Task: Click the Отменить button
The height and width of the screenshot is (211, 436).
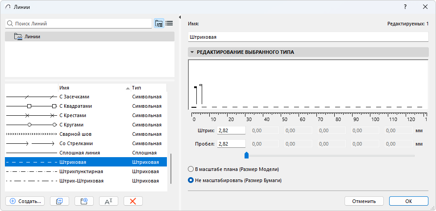Action: [364, 201]
